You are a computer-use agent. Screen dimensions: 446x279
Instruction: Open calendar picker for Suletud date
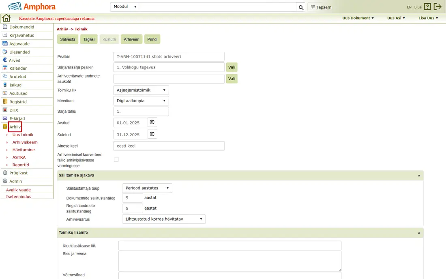[x=152, y=134]
